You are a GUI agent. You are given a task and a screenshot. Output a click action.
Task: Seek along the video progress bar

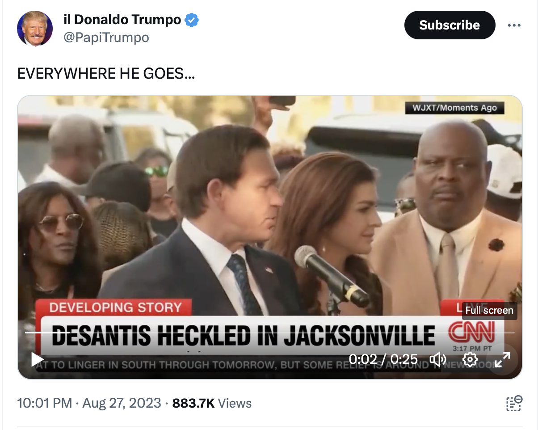tap(269, 333)
